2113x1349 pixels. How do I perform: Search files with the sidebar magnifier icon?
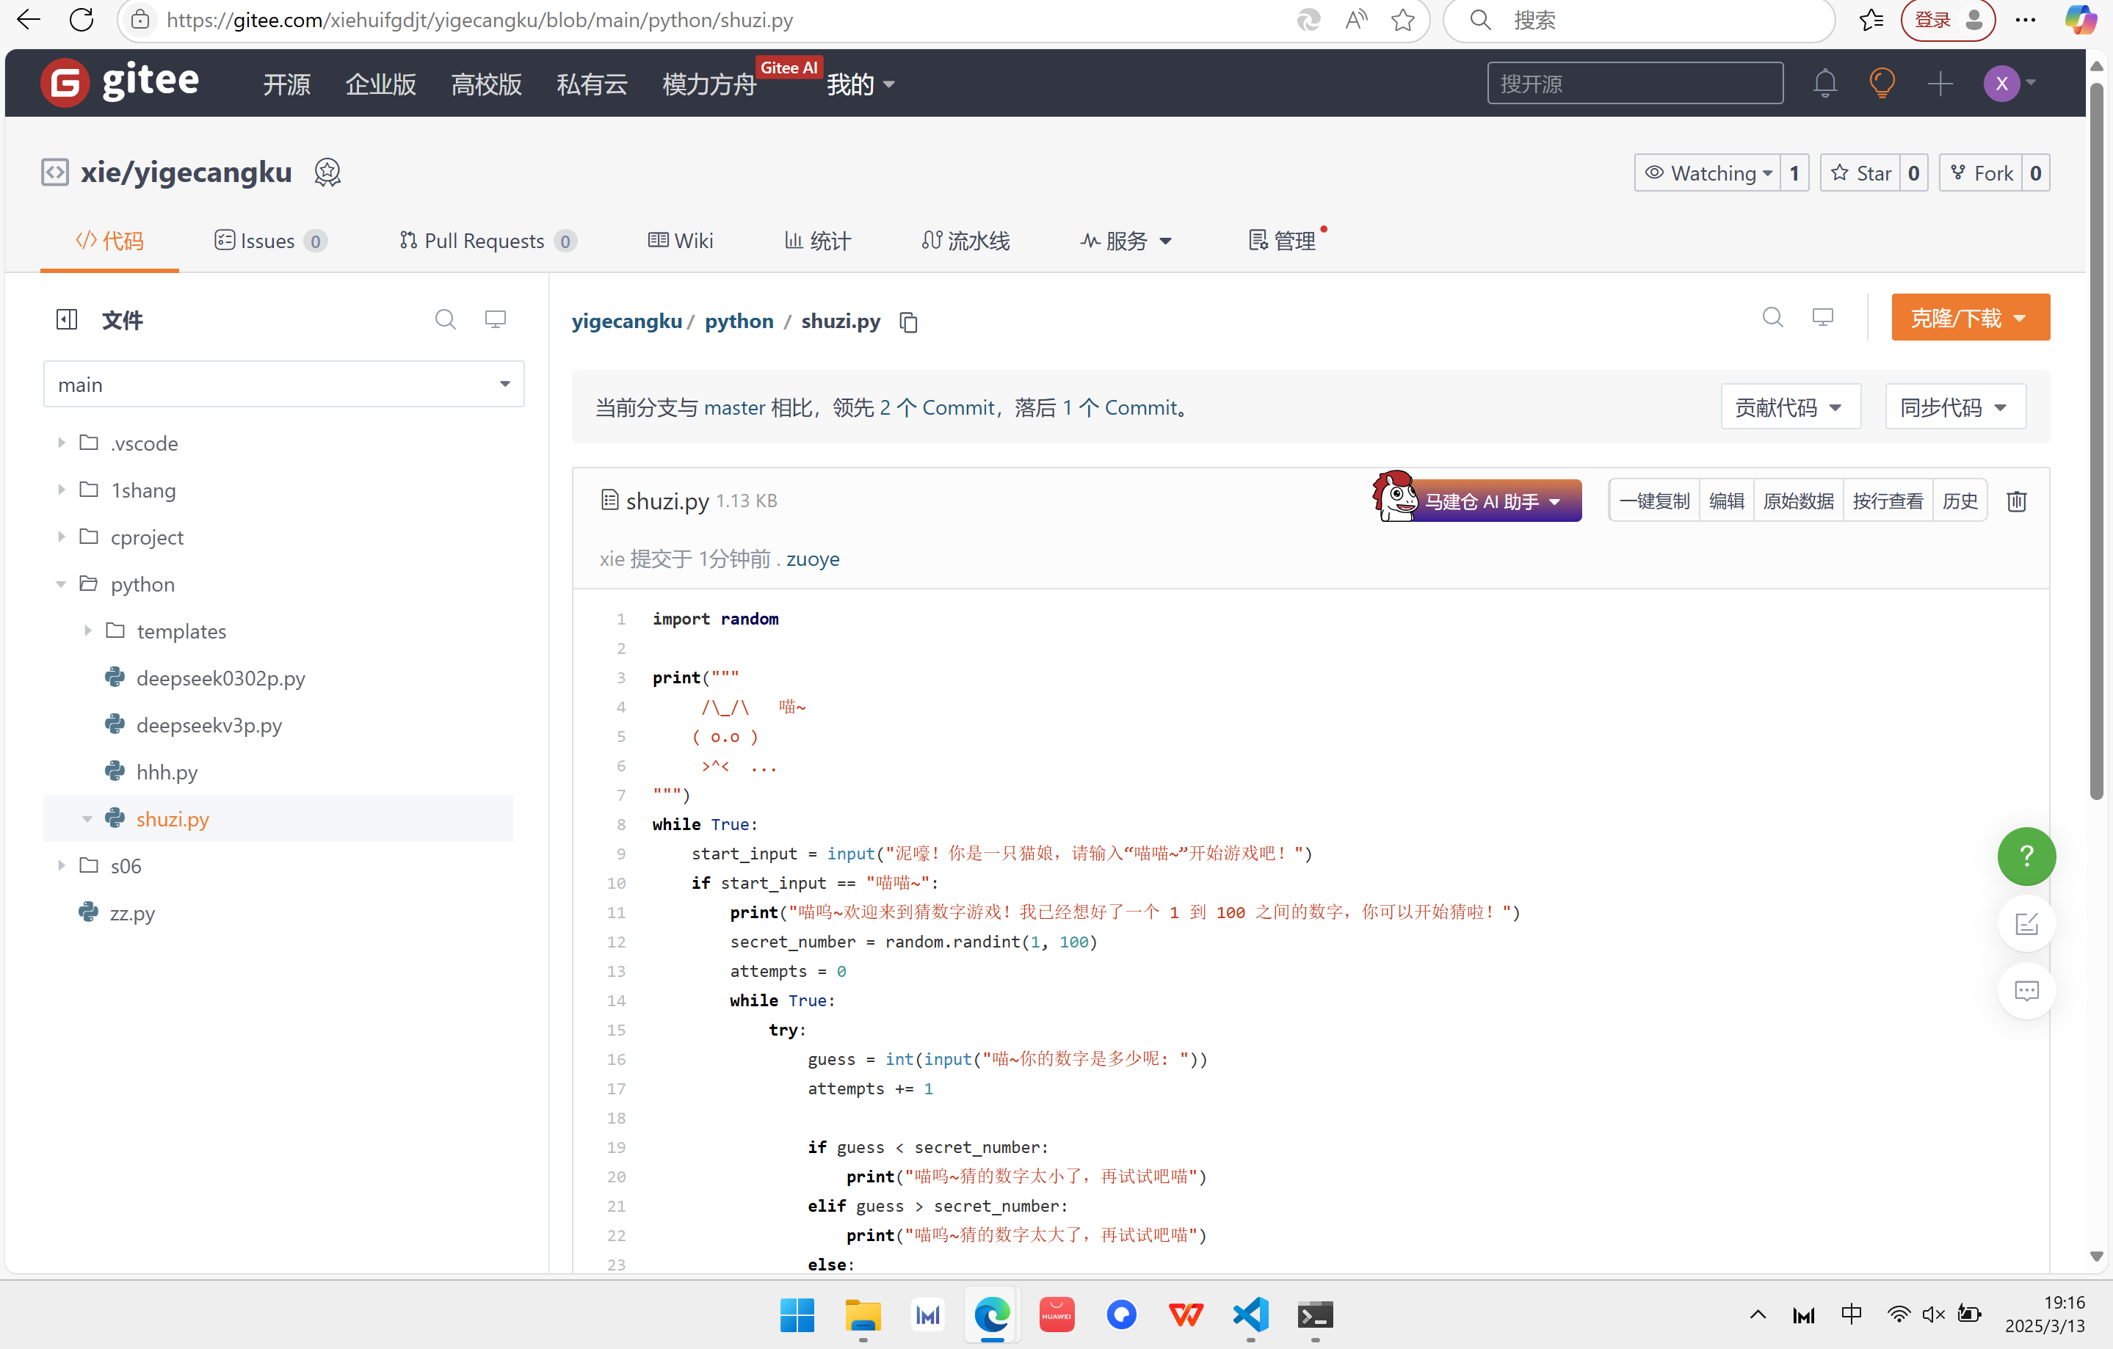[445, 319]
